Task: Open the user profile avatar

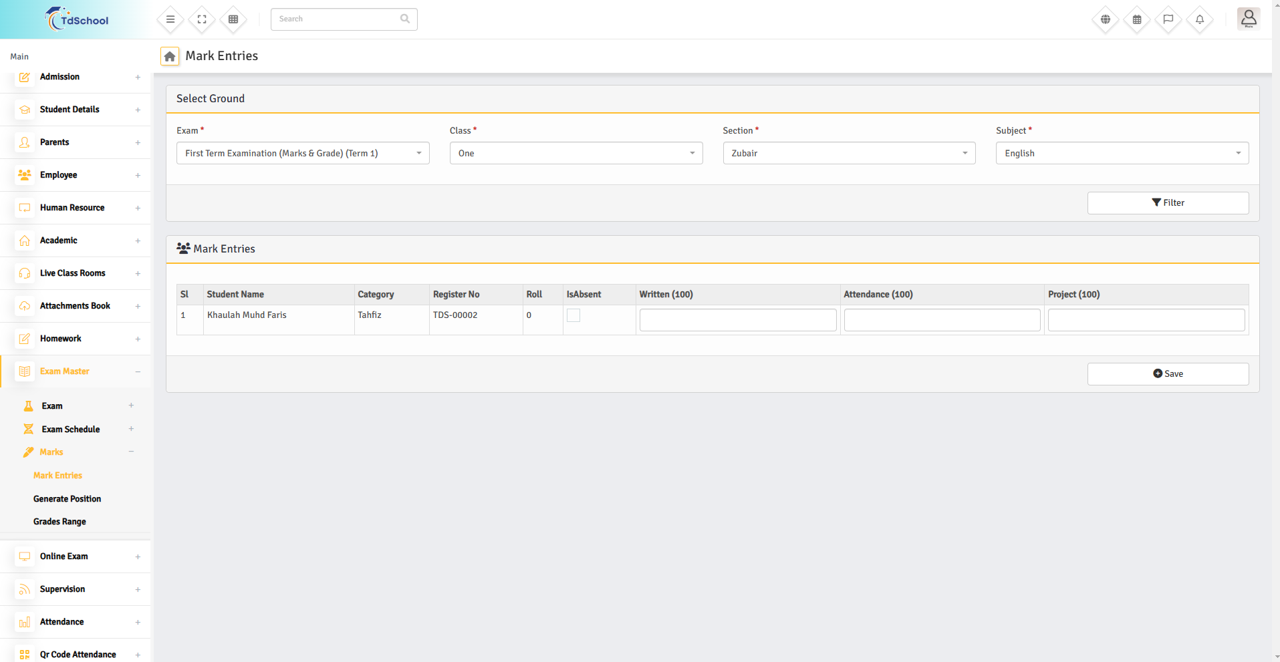Action: pos(1248,19)
